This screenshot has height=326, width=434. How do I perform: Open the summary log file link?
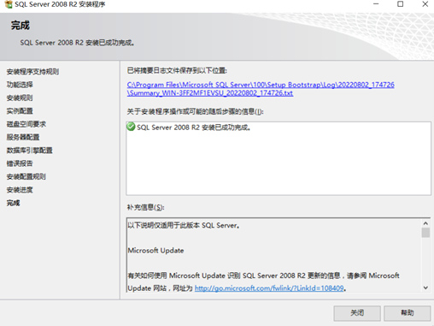point(261,89)
